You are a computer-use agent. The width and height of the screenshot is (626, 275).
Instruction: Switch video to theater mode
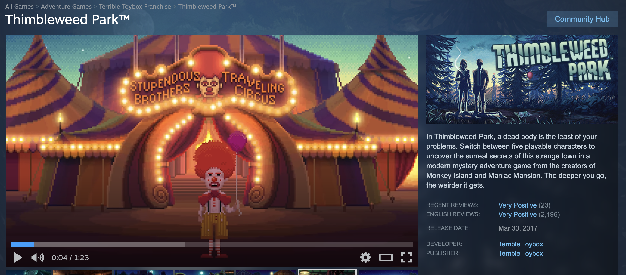pos(386,257)
